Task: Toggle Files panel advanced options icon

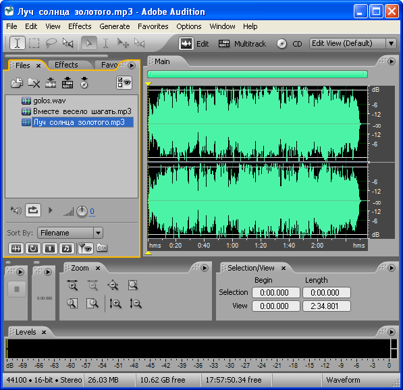Action: pyautogui.click(x=124, y=83)
